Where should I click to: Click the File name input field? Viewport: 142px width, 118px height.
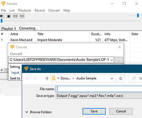(99, 89)
